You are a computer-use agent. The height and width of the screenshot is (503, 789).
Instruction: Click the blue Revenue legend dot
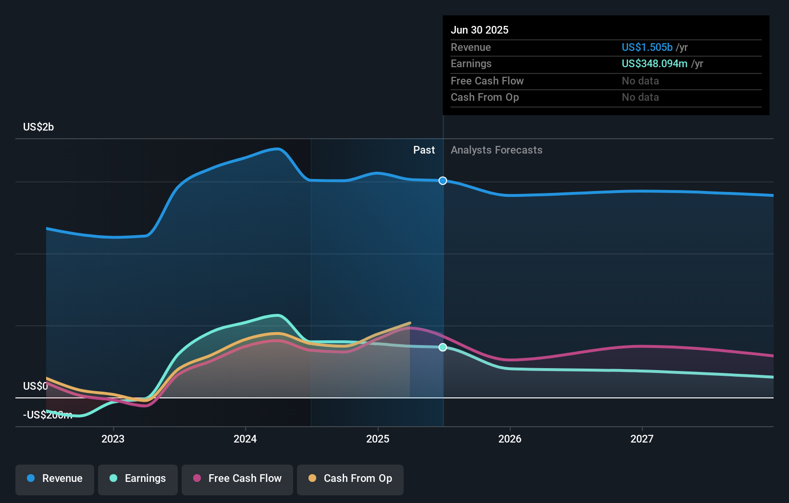(x=31, y=478)
